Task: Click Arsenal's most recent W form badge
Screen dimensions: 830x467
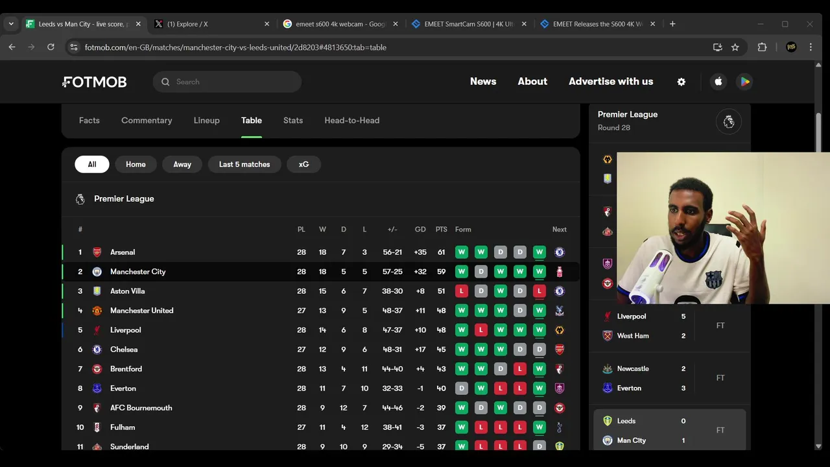Action: [539, 252]
